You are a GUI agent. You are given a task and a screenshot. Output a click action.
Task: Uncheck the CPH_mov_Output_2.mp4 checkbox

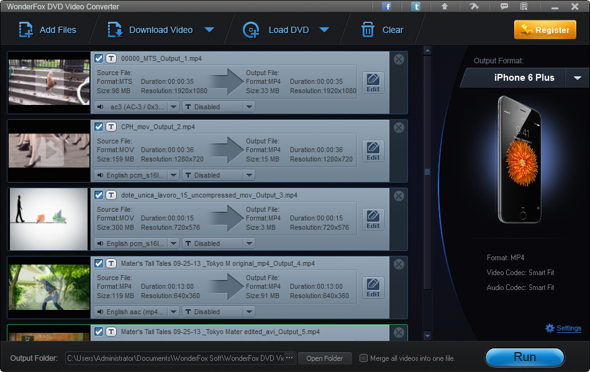(x=99, y=127)
